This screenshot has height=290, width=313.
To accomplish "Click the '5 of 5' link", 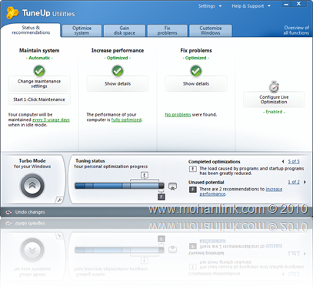I will [x=294, y=161].
